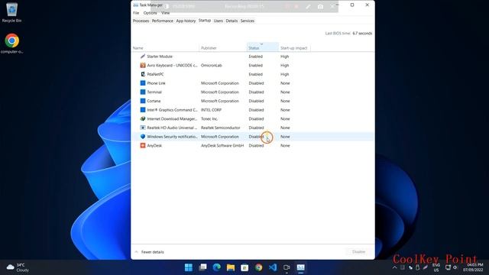Screen dimensions: 489x275
Task: Click the AnyDesk Software GmbH publisher cell
Action: [x=222, y=145]
